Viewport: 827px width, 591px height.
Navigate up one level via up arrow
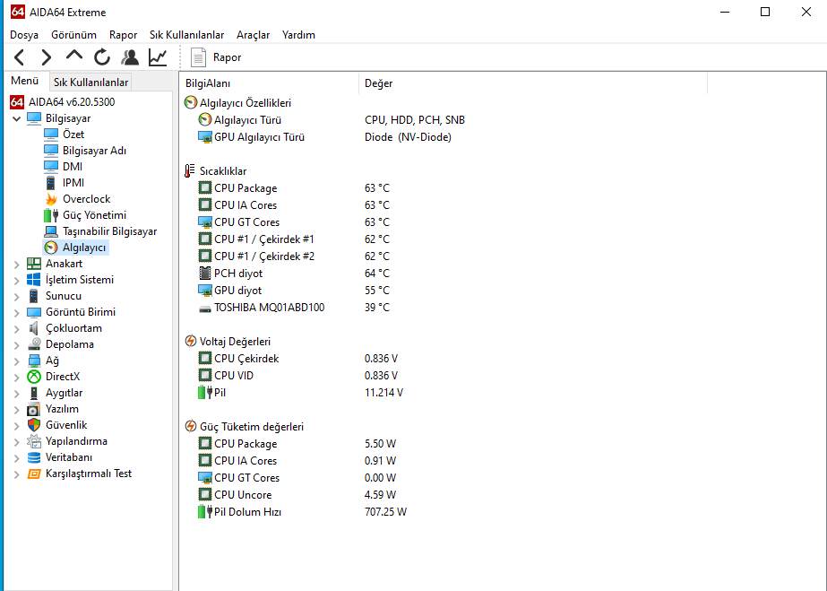74,56
